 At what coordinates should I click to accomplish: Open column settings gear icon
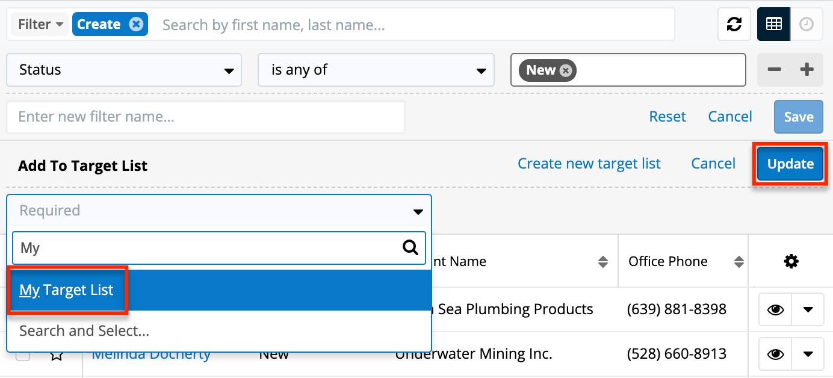pyautogui.click(x=791, y=261)
